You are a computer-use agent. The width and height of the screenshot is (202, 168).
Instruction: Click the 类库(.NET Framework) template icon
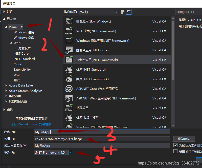(x=69, y=79)
